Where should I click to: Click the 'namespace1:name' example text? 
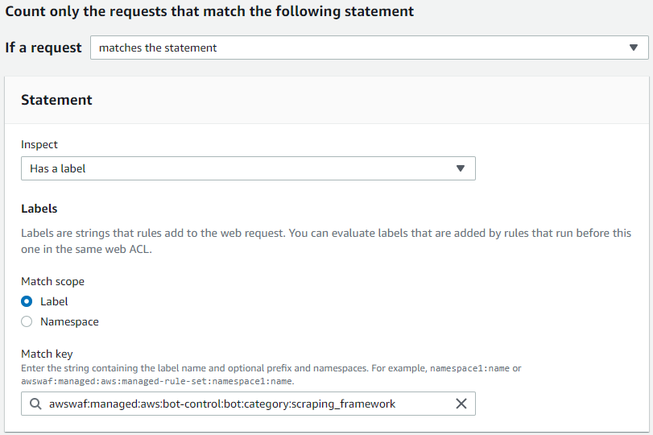pos(470,368)
